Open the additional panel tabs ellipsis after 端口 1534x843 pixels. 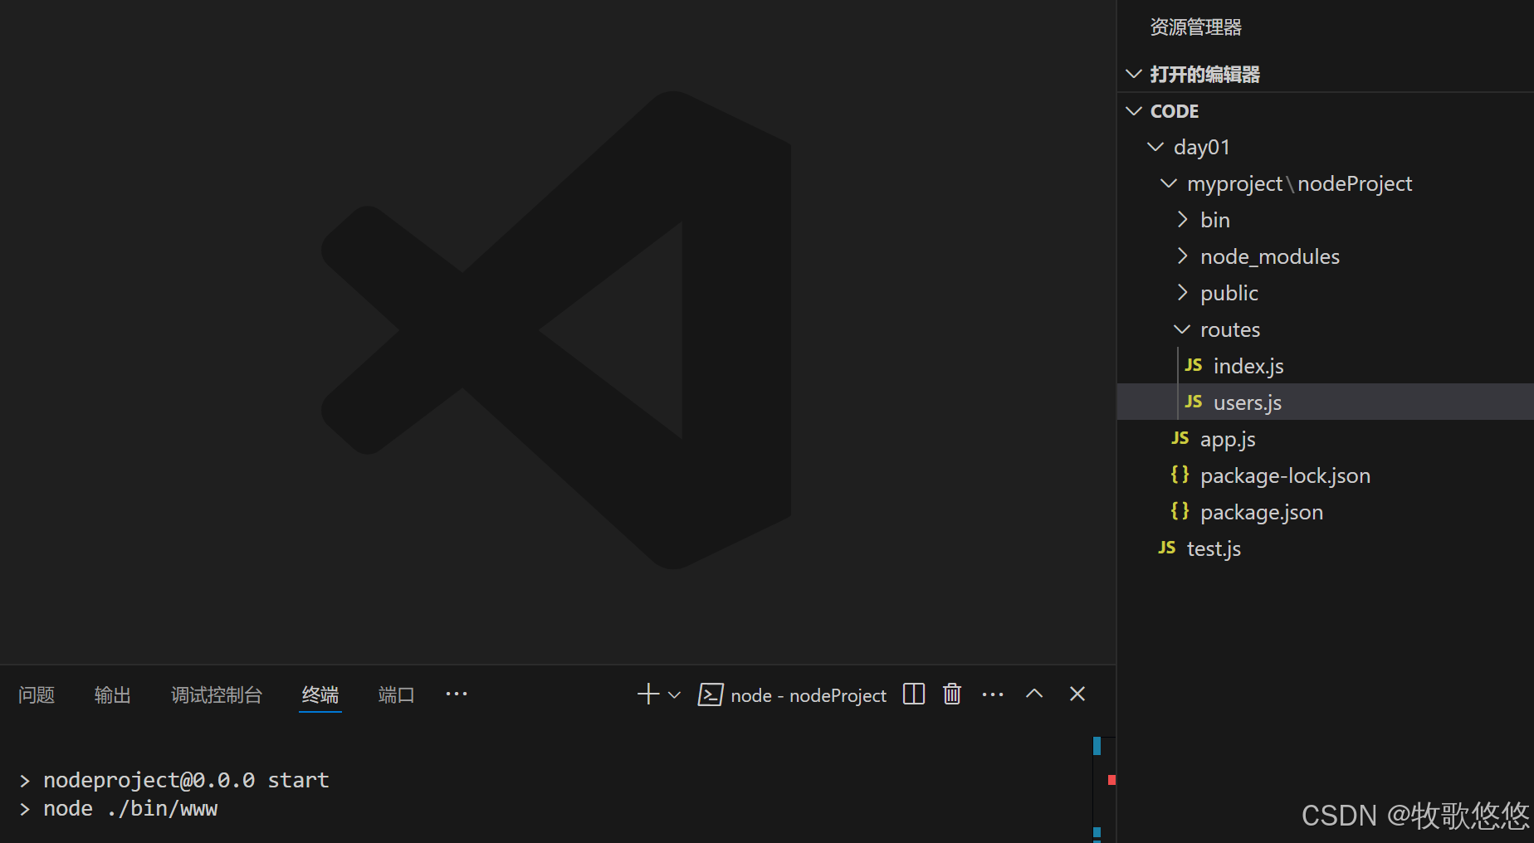(457, 694)
